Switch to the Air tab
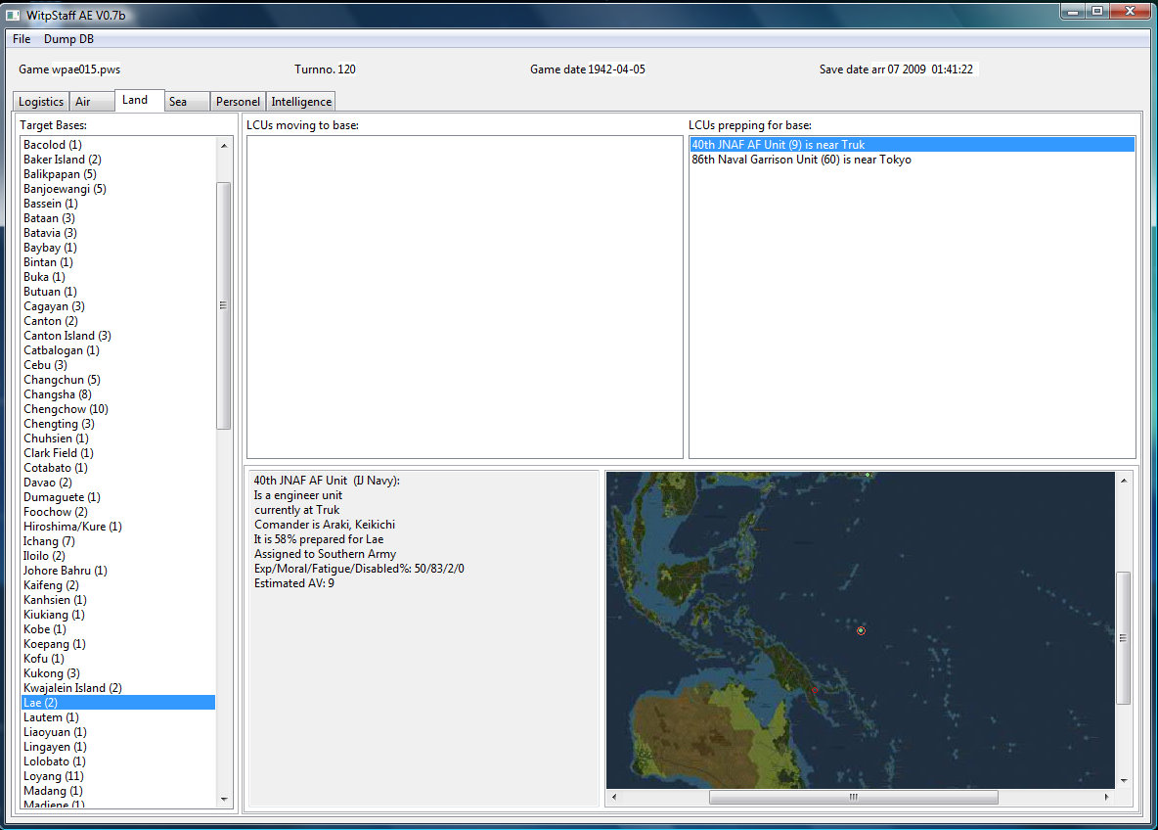 [83, 102]
